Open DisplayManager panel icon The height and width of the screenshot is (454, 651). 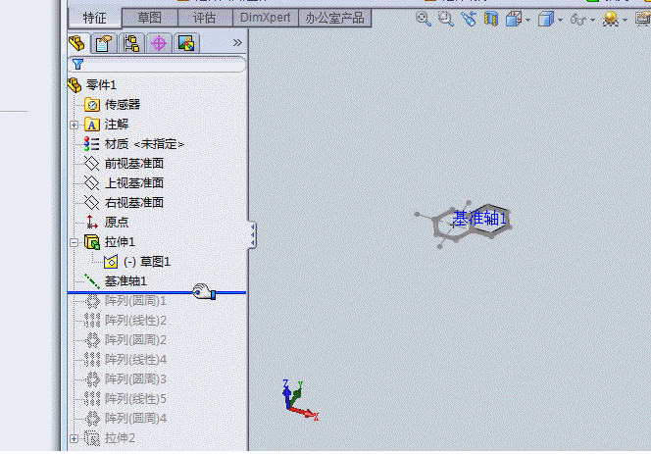pyautogui.click(x=186, y=43)
